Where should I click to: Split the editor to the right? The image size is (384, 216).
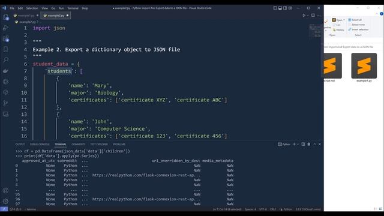pos(313,15)
